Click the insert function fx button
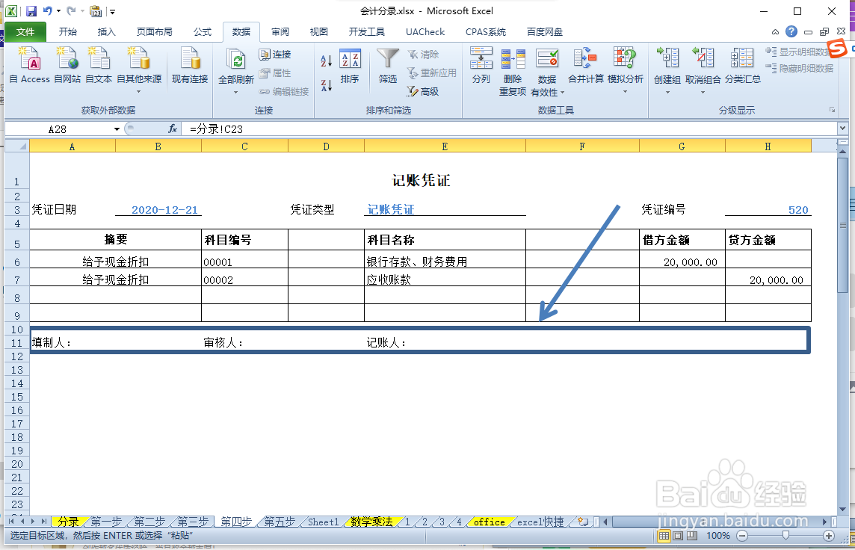 (x=173, y=129)
